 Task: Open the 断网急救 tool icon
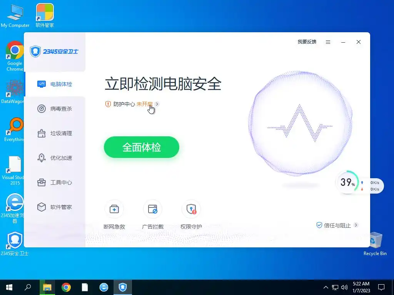point(114,209)
